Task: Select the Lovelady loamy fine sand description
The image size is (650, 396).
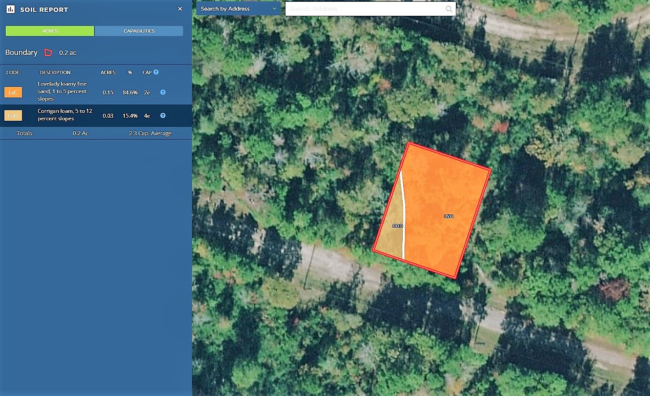Action: tap(62, 91)
